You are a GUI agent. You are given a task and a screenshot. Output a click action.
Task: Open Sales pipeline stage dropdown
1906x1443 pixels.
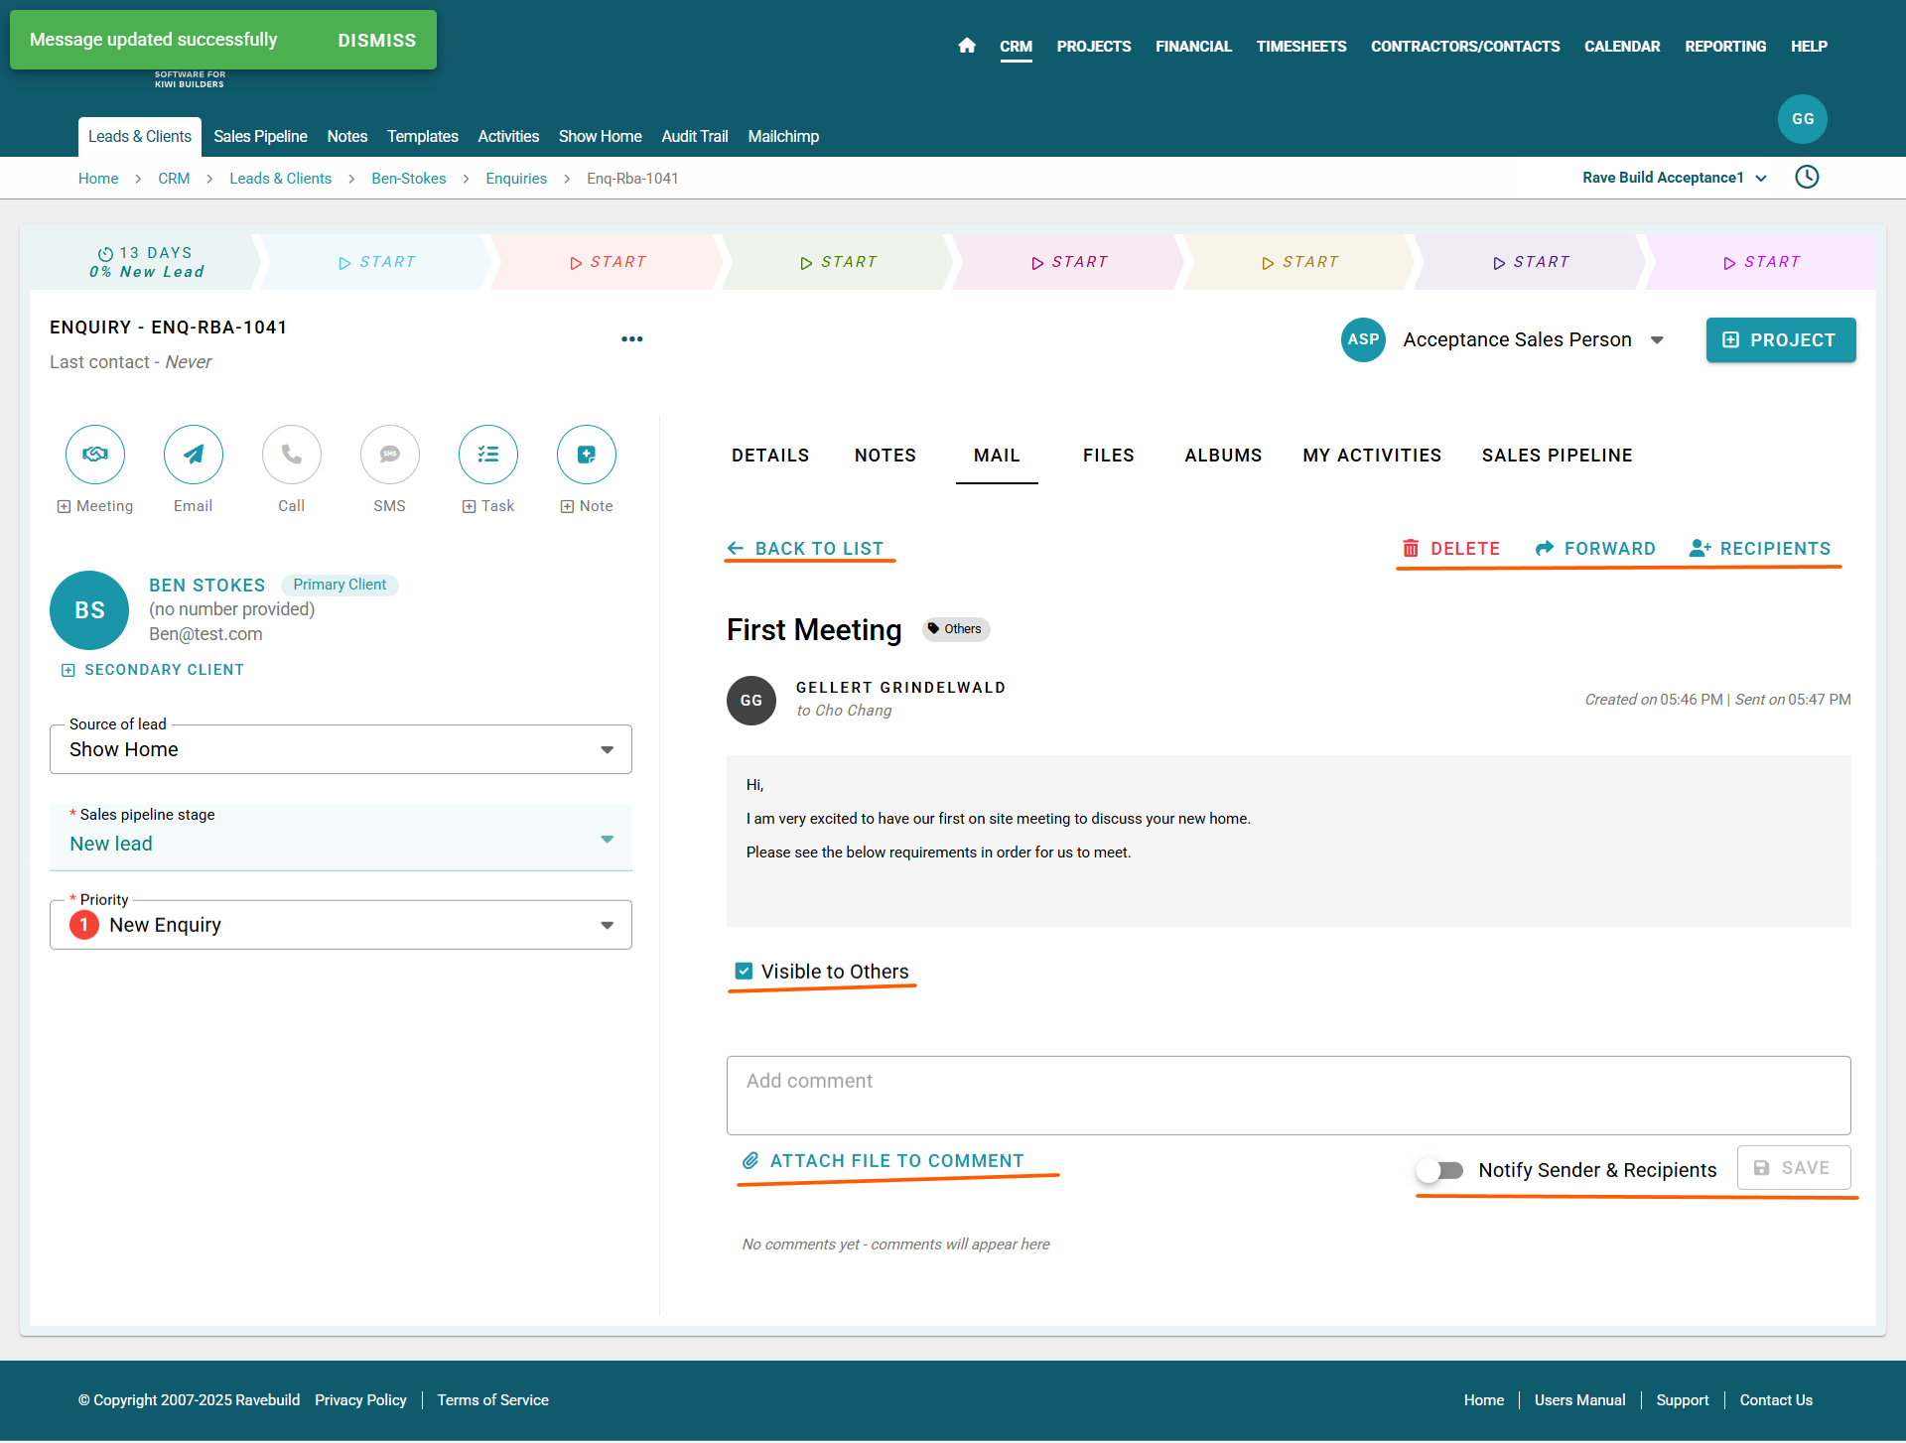click(x=340, y=843)
